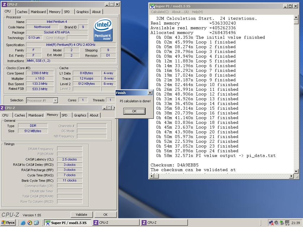Click the CPU-Z taskbar button beside Super PI
The width and height of the screenshot is (303, 227).
(x=116, y=223)
